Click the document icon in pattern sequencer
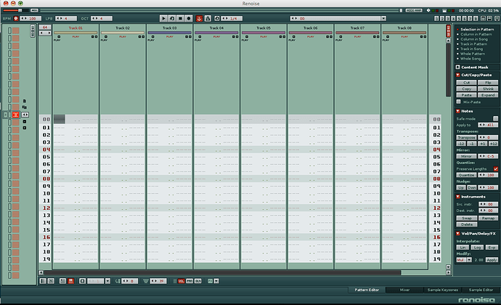501x305 pixels. 24,101
